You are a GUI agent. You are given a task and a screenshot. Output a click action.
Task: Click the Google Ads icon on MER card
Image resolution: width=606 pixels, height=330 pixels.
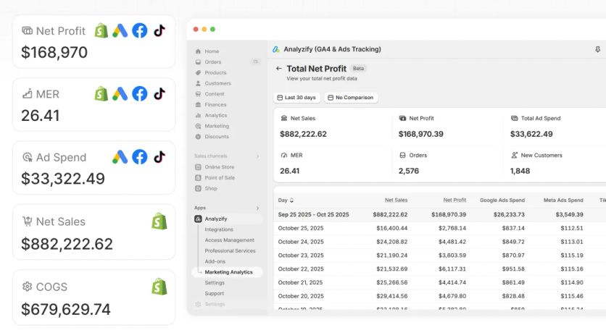tap(120, 94)
